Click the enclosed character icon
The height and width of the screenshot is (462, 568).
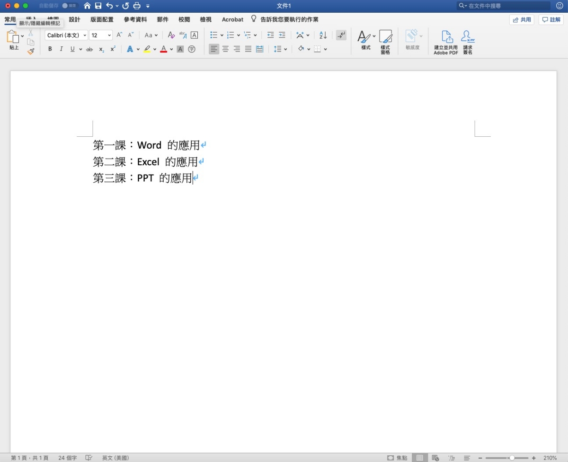coord(192,49)
